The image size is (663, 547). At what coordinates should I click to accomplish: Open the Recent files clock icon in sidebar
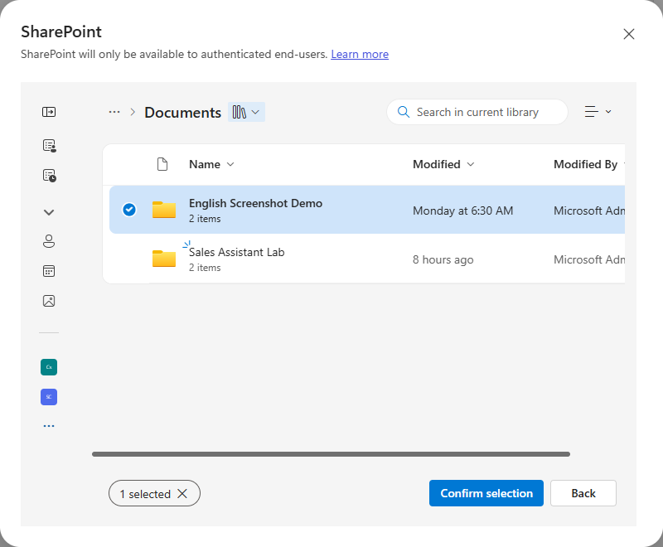pos(49,176)
